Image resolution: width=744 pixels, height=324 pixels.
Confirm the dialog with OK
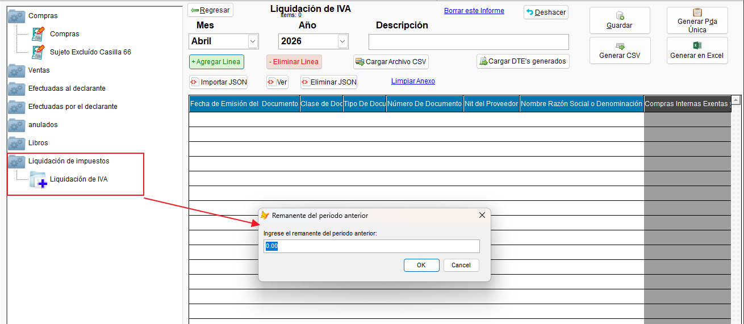(421, 265)
